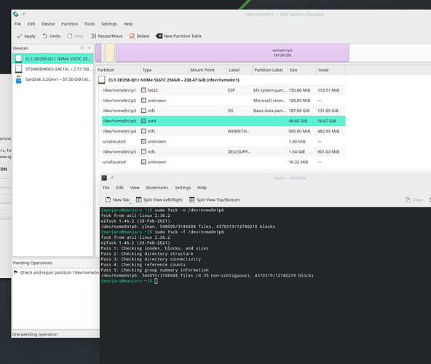Select the /dev/nvme0n1p1 fat32 row
The image size is (431, 364).
224,90
